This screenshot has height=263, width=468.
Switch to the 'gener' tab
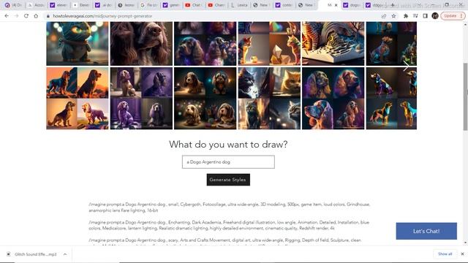172,5
